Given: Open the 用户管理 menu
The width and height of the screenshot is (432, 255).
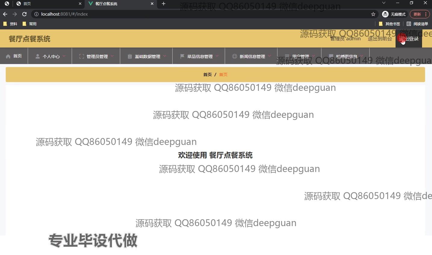Looking at the screenshot, I should (300, 56).
